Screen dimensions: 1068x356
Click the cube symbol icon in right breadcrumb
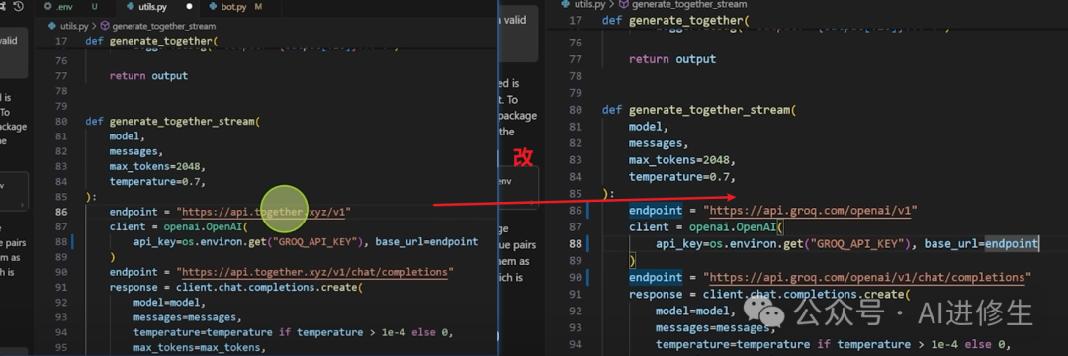[x=625, y=4]
